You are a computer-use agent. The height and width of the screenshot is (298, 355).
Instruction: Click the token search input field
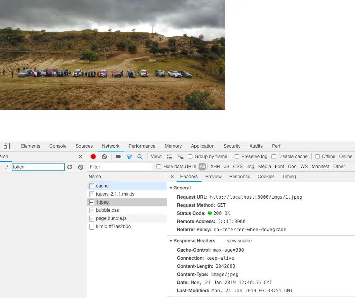pyautogui.click(x=38, y=167)
